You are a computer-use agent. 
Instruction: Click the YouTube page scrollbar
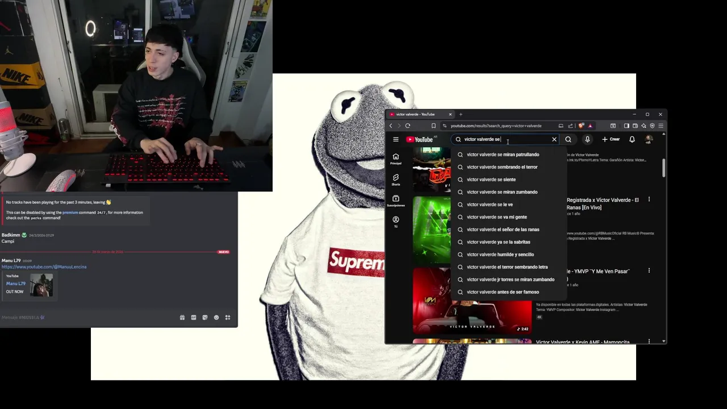(x=664, y=167)
